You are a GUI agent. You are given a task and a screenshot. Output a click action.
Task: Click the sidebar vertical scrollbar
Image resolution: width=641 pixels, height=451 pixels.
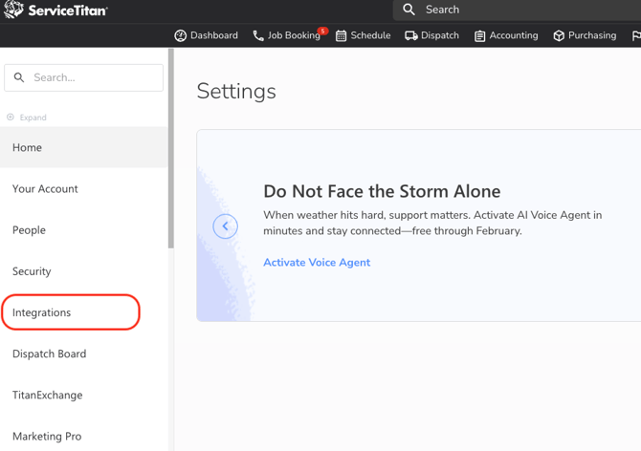pos(171,148)
